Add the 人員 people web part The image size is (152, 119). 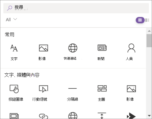(131, 52)
